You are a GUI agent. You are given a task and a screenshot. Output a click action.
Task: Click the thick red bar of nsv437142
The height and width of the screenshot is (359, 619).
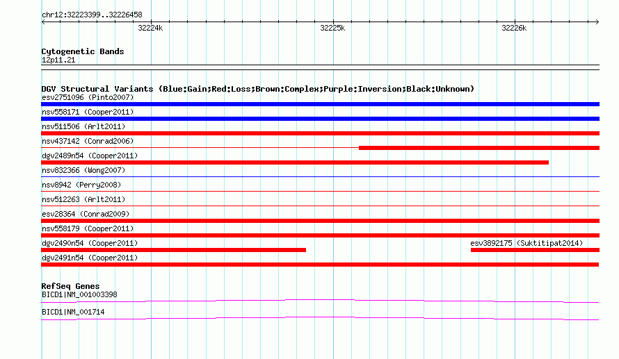tap(479, 148)
